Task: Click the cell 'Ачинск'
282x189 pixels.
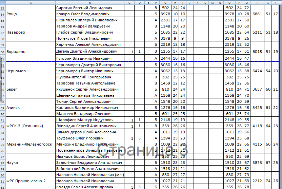Action: pos(31,108)
